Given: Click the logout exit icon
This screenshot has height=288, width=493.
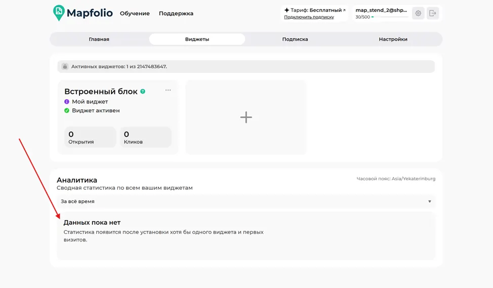Looking at the screenshot, I should coord(433,13).
